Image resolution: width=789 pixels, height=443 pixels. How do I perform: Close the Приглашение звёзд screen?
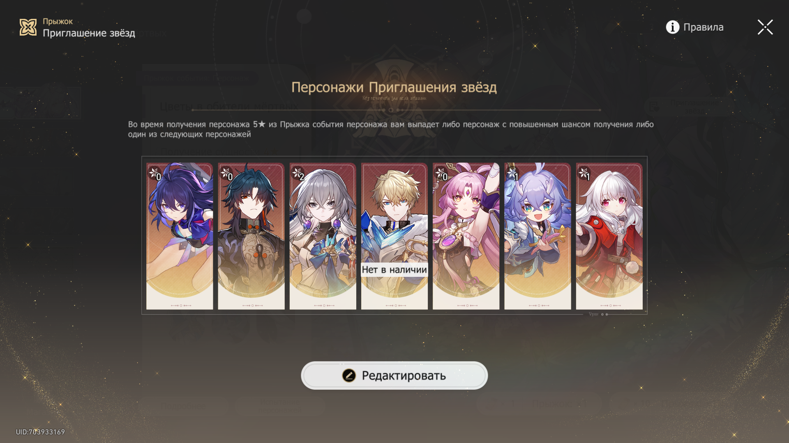click(765, 27)
